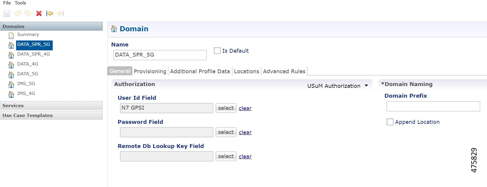Click the house icon beside IMS_4G
This screenshot has height=187, width=487.
[x=11, y=94]
